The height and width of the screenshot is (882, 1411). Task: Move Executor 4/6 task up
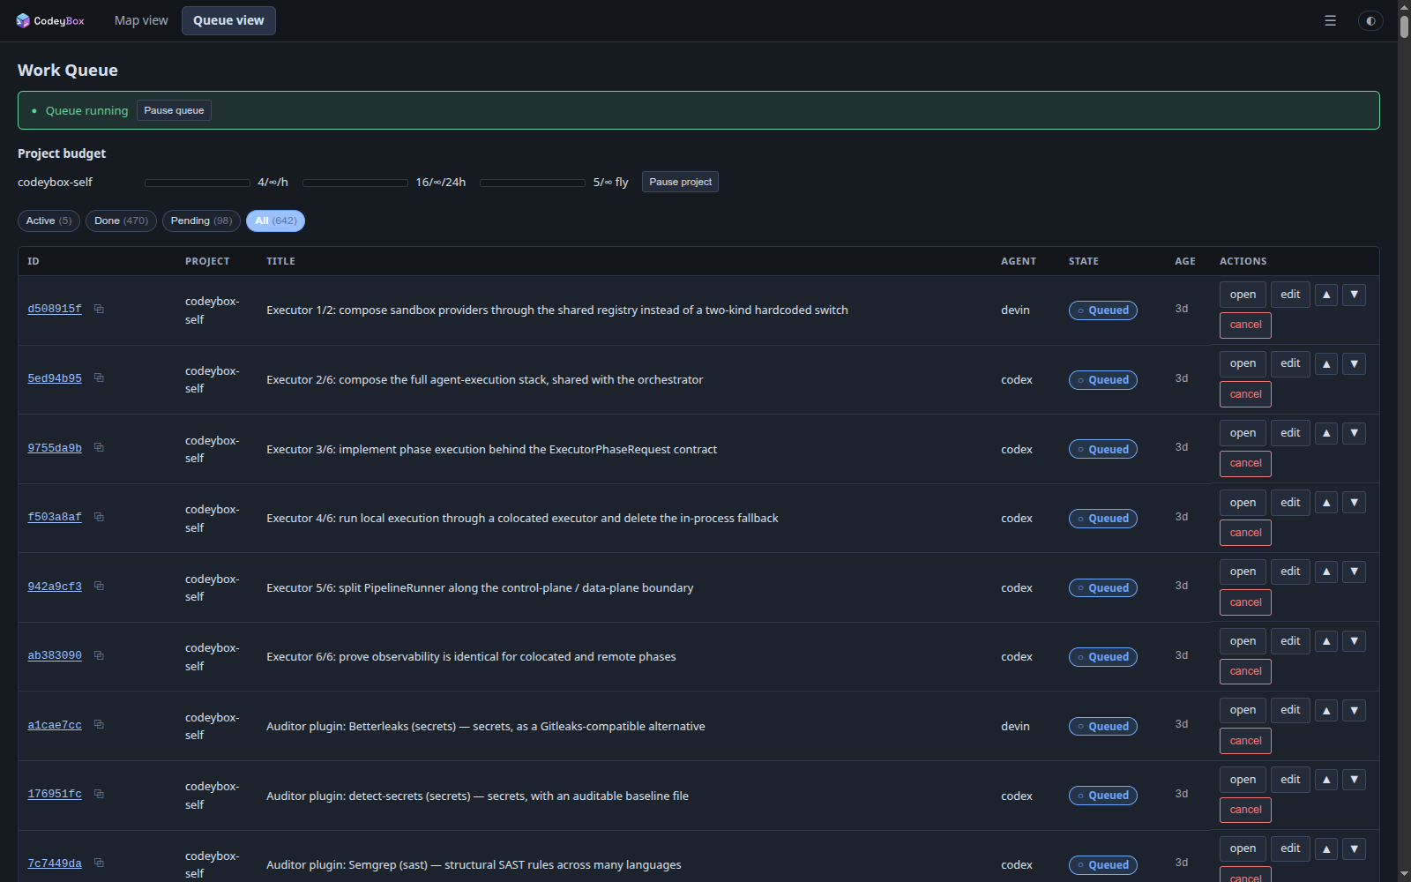1326,503
